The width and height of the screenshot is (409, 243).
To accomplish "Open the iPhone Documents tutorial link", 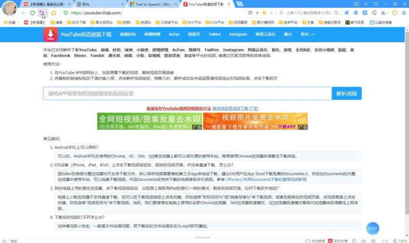I will click(x=267, y=179).
